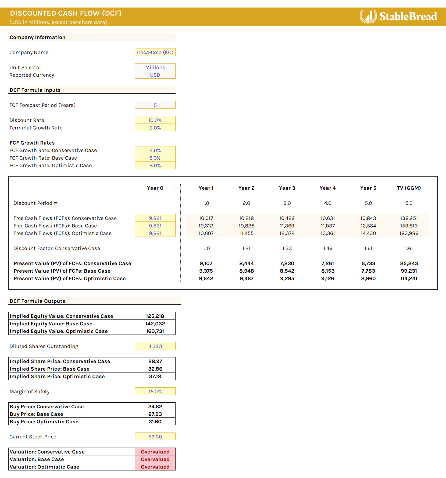This screenshot has height=478, width=446.
Task: Select the Current Stock Price input
Action: coord(155,437)
